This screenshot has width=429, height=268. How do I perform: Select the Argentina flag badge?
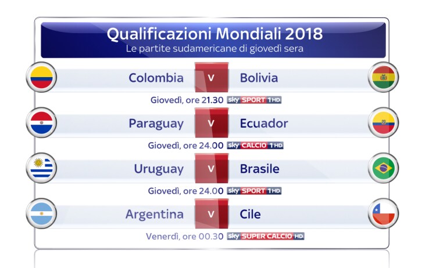(41, 213)
